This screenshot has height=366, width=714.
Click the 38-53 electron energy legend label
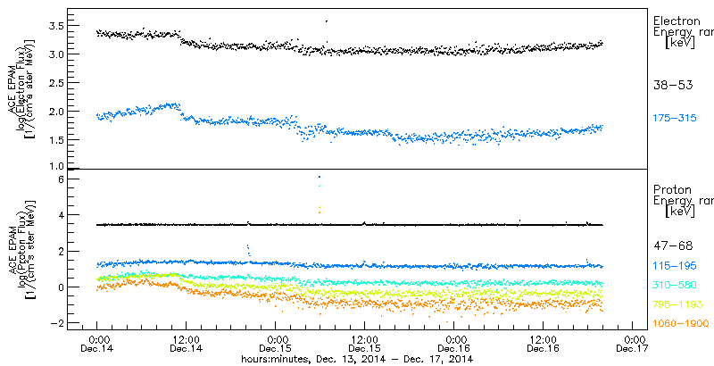[673, 85]
